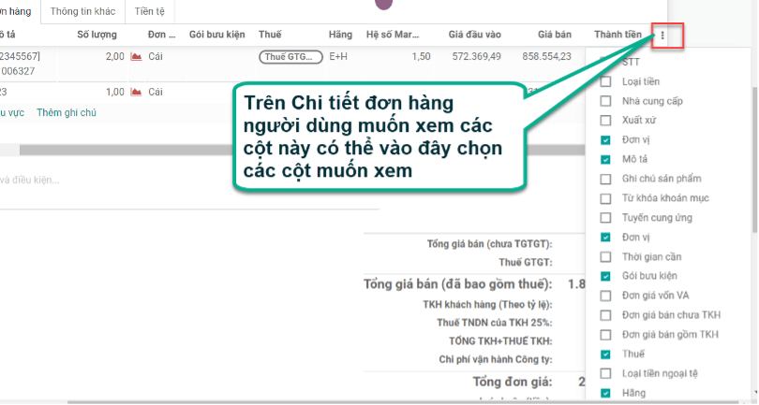Click the forecast chart icon in second row

(x=136, y=92)
